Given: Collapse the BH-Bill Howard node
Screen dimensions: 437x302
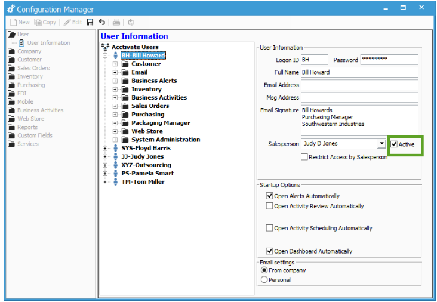Looking at the screenshot, I should pyautogui.click(x=105, y=56).
